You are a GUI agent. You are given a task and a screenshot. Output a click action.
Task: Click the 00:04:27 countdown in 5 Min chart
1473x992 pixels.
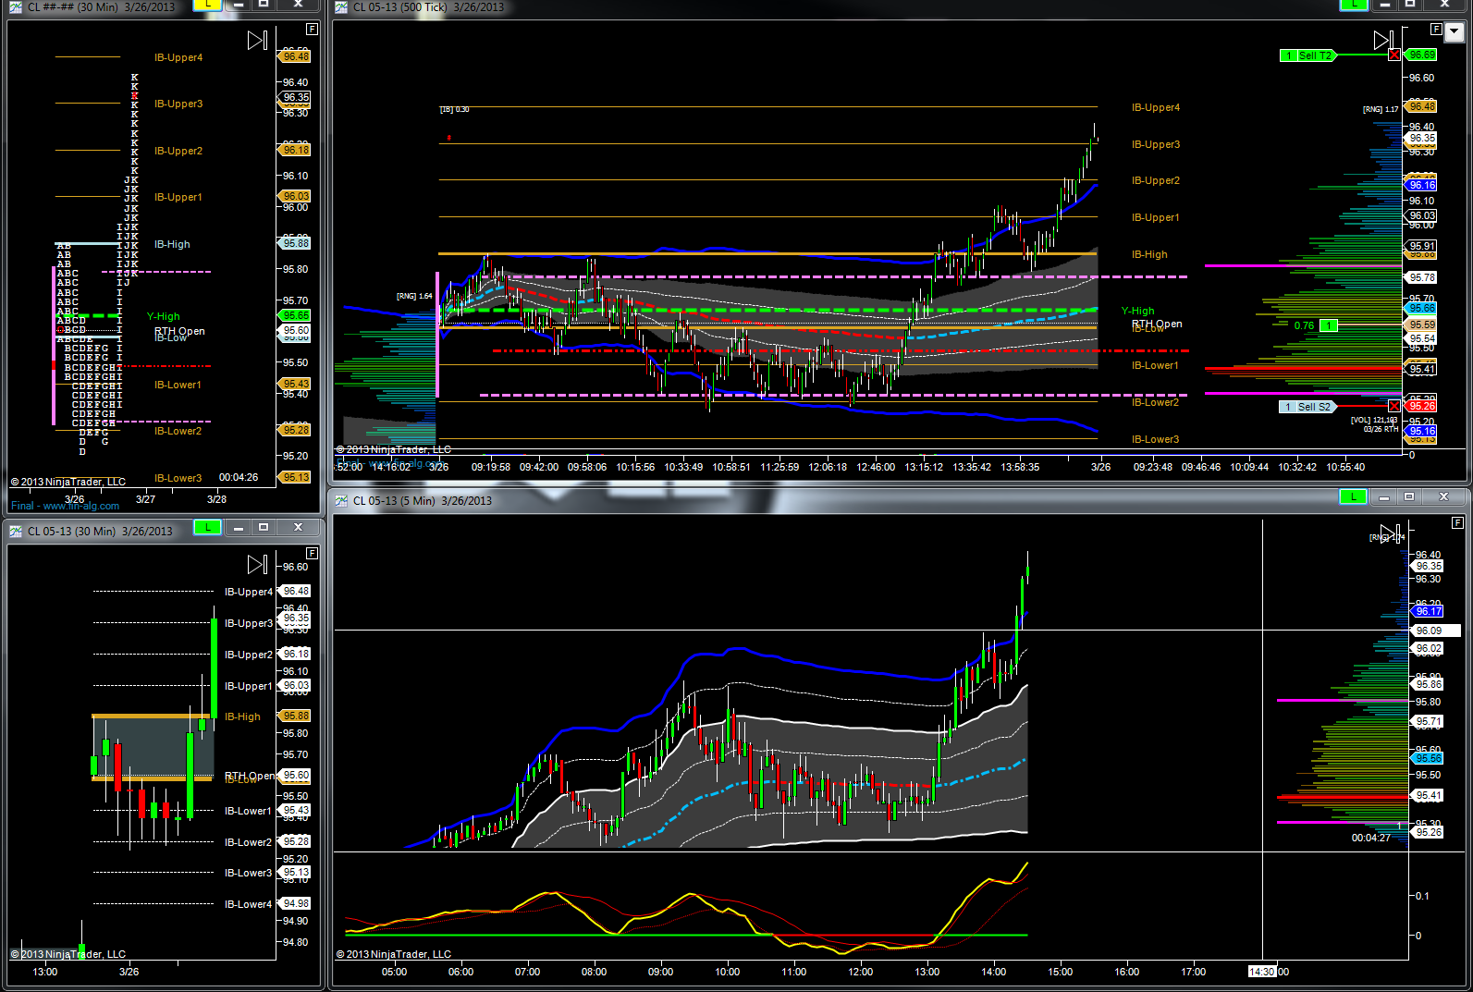tap(1371, 838)
